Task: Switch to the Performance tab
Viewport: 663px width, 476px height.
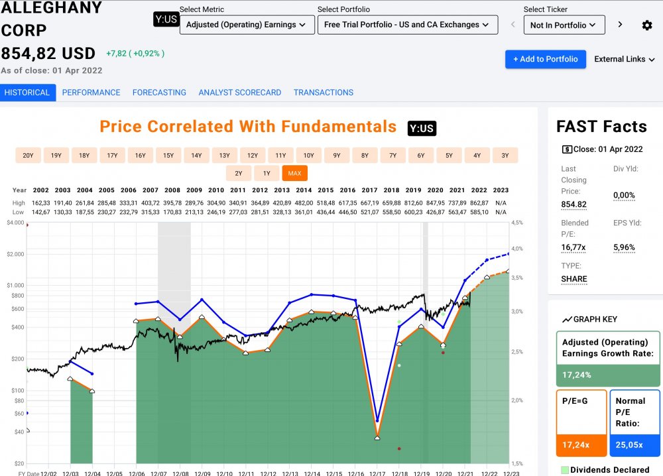Action: 91,93
